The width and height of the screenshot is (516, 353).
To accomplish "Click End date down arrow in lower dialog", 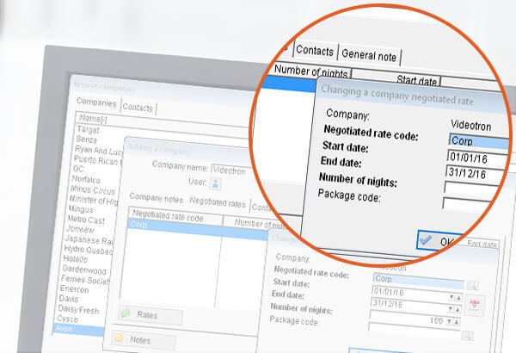I will point(451,309).
